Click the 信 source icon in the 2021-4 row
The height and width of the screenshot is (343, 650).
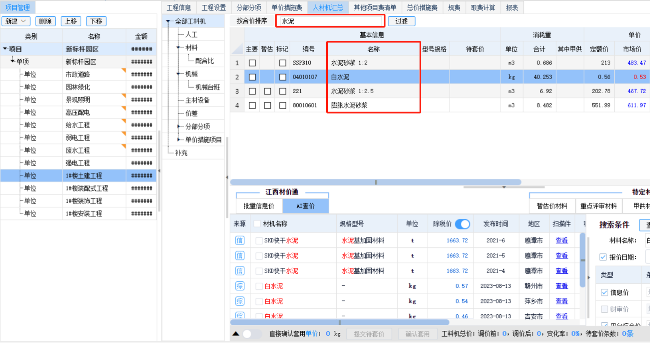pos(240,271)
